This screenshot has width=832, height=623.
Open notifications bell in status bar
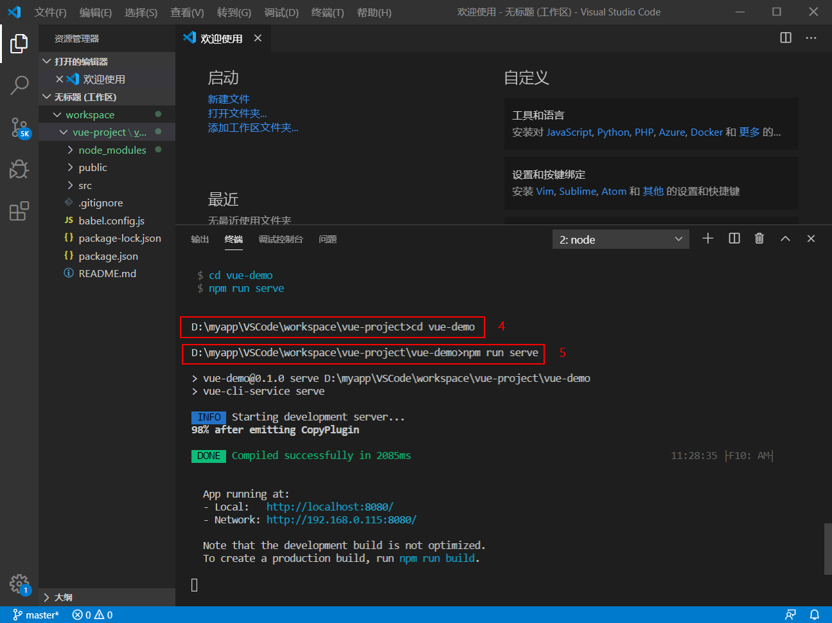coord(814,615)
